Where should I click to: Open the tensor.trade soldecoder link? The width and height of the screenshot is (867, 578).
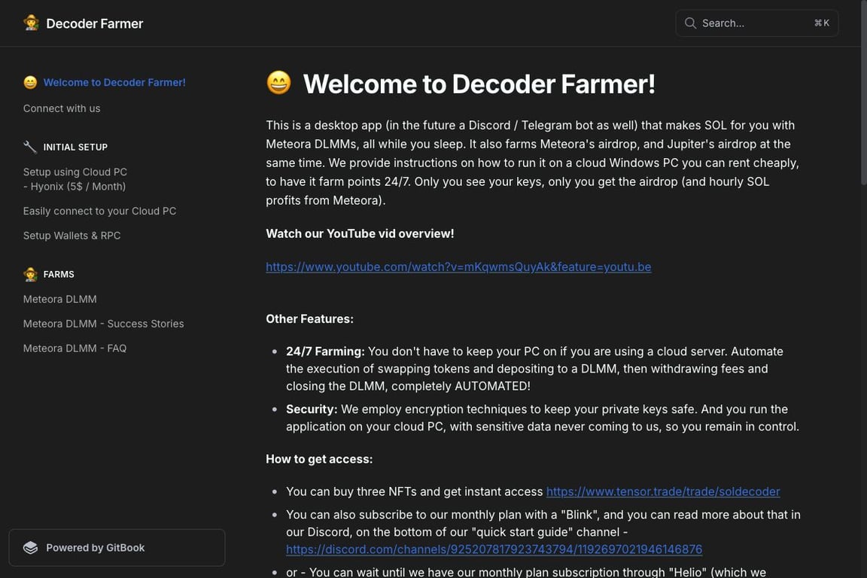click(663, 491)
